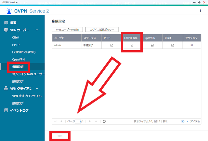Go to next page of table
Viewport: 208px width, 141px height.
[x=90, y=121]
